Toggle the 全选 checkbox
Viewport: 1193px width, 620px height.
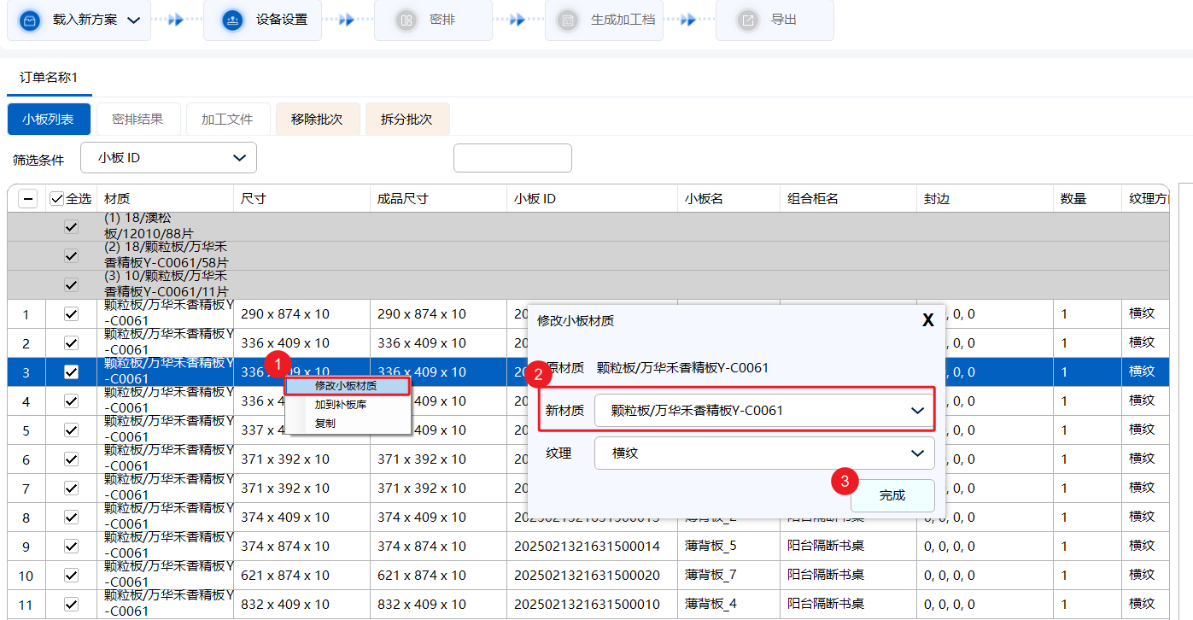[x=57, y=199]
